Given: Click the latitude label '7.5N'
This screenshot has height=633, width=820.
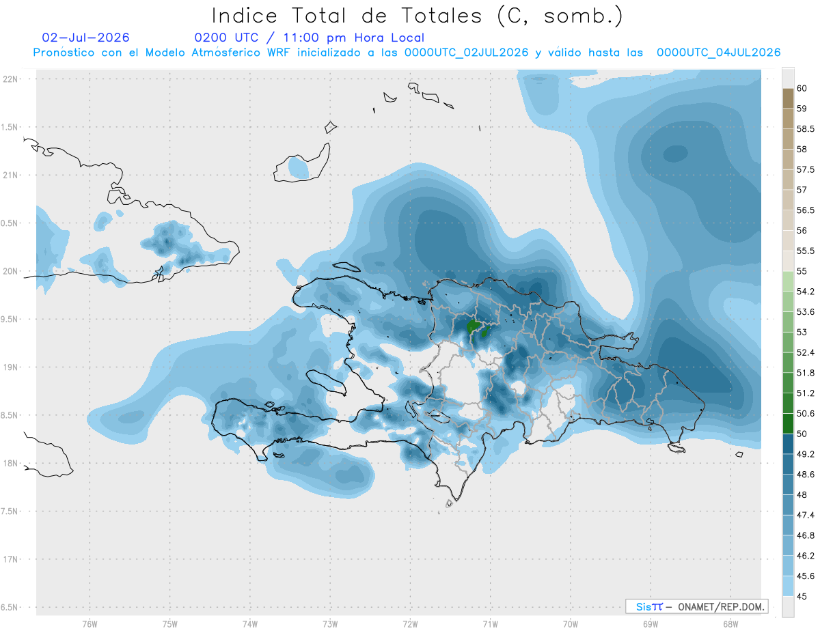Looking at the screenshot, I should point(10,511).
